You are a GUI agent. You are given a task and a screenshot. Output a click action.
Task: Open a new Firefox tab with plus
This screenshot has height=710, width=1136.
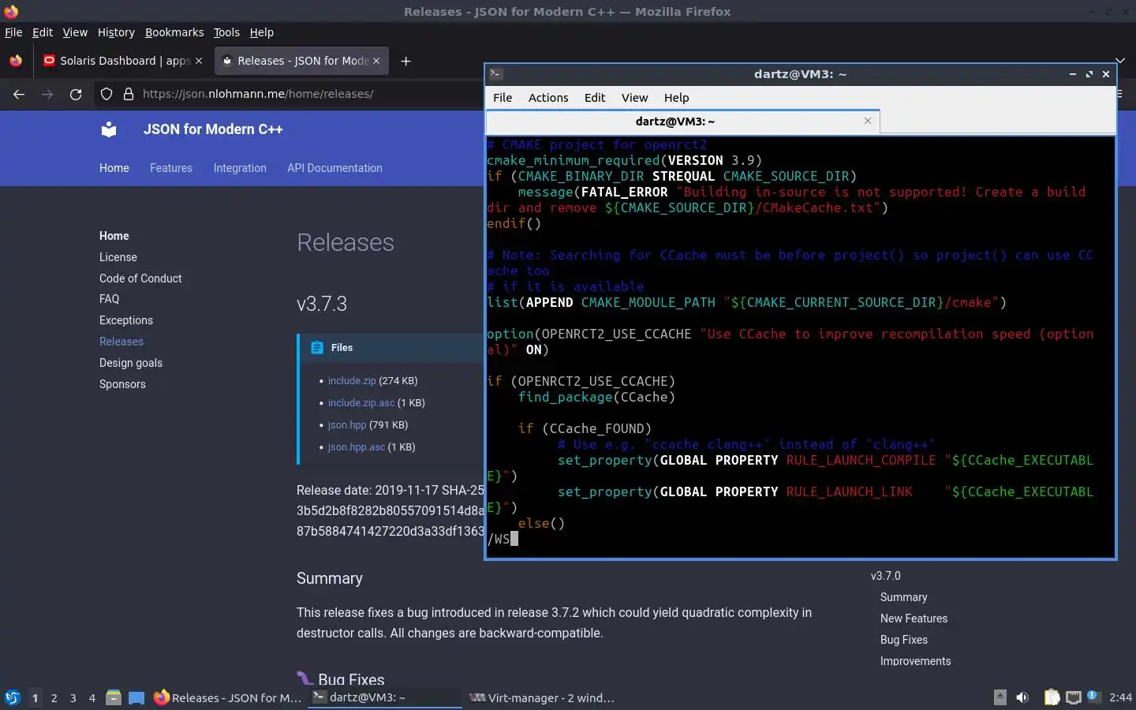pyautogui.click(x=405, y=61)
